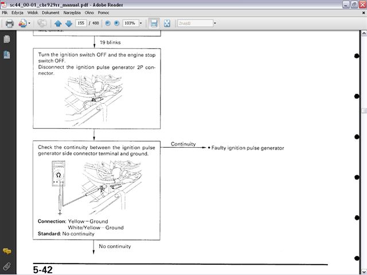Zoom out using the minus button

(x=107, y=23)
